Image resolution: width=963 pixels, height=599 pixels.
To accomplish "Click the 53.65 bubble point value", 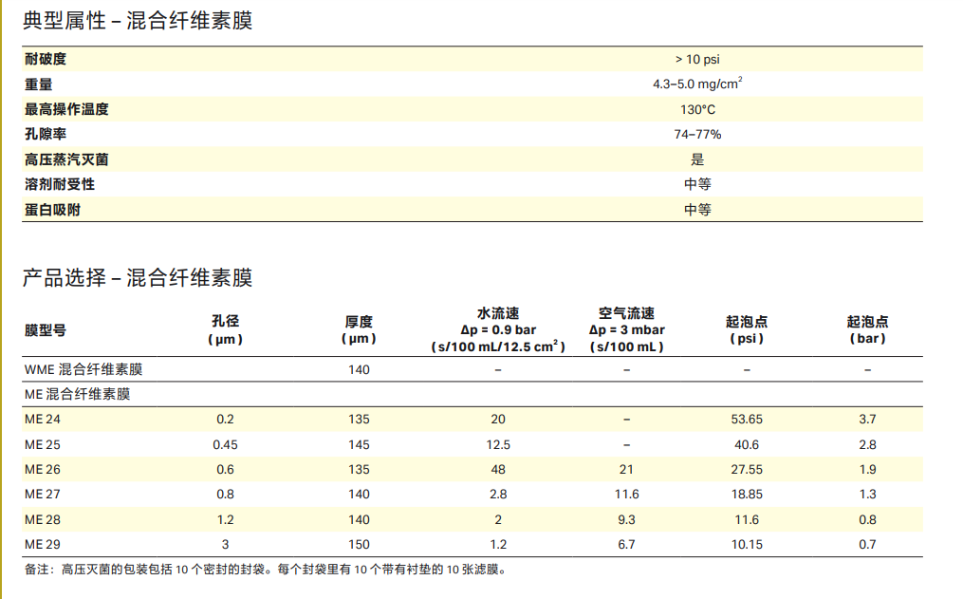I will pyautogui.click(x=746, y=419).
